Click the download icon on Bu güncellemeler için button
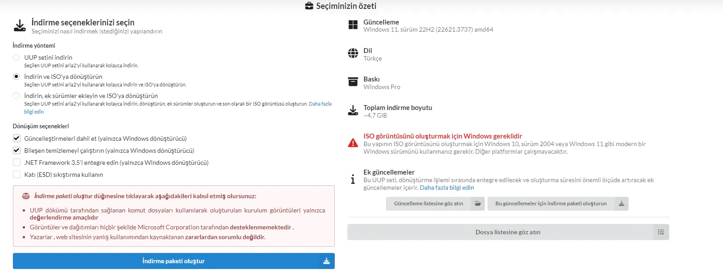Screen dimensions: 723x273 click(x=621, y=204)
